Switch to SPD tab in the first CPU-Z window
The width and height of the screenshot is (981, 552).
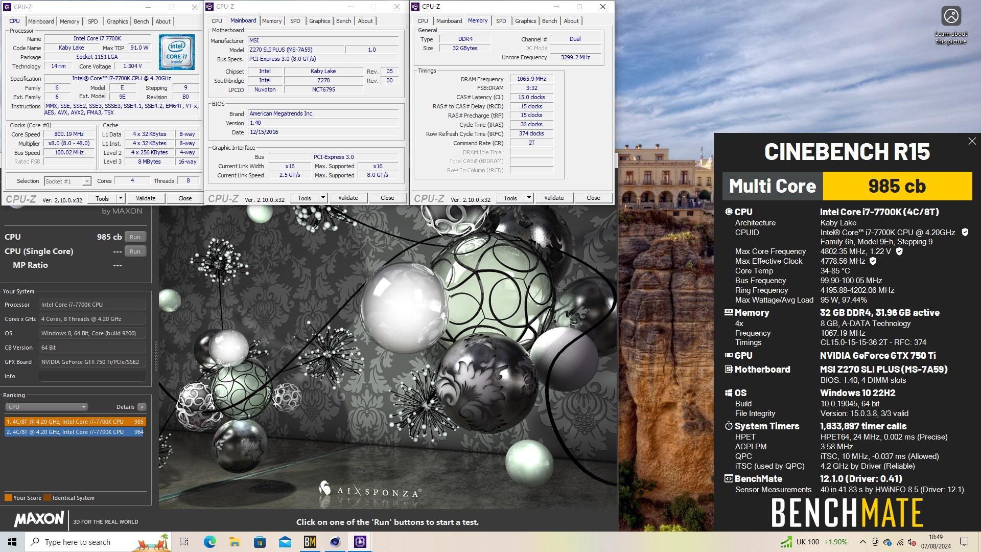pyautogui.click(x=92, y=21)
